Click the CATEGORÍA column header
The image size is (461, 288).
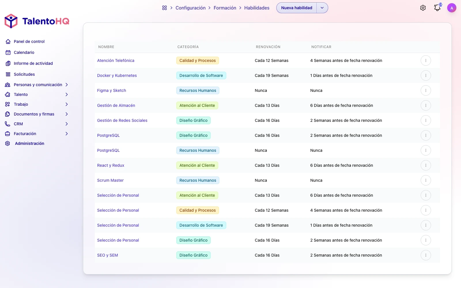(188, 47)
